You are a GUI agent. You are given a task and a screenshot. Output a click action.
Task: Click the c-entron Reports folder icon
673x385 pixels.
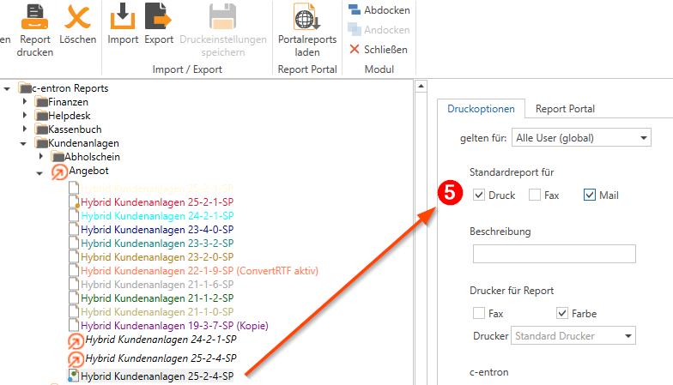pyautogui.click(x=26, y=87)
